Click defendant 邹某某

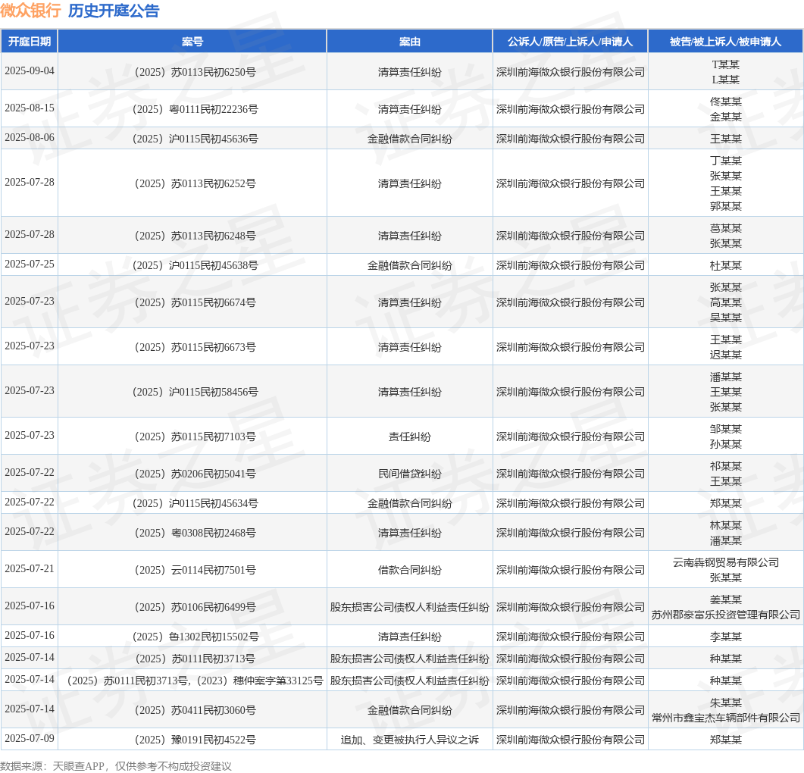[725, 429]
